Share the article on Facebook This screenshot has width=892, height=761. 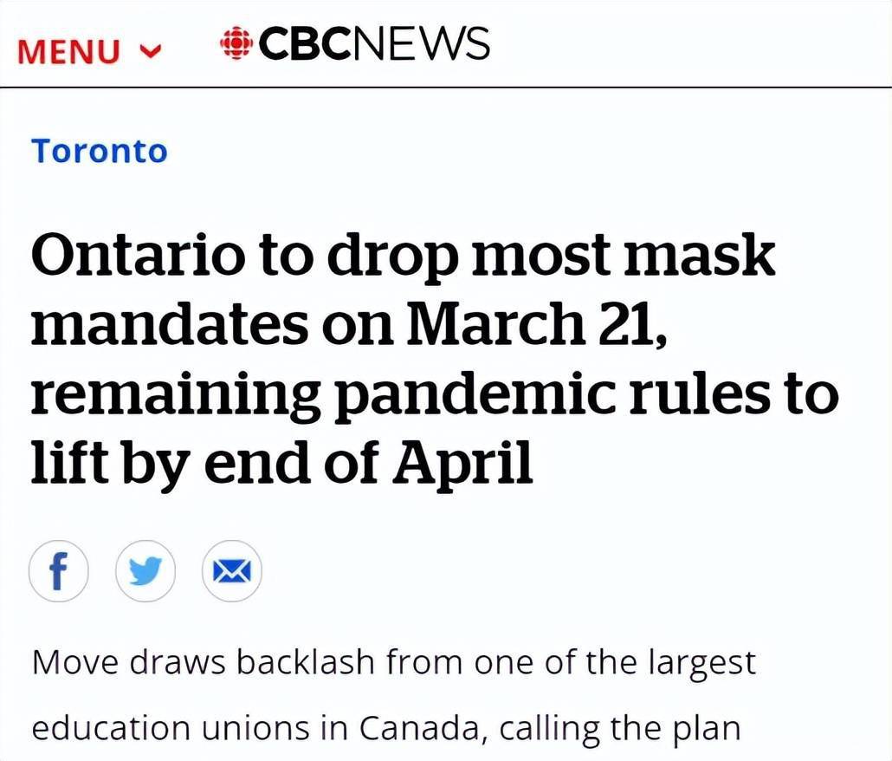(x=59, y=571)
